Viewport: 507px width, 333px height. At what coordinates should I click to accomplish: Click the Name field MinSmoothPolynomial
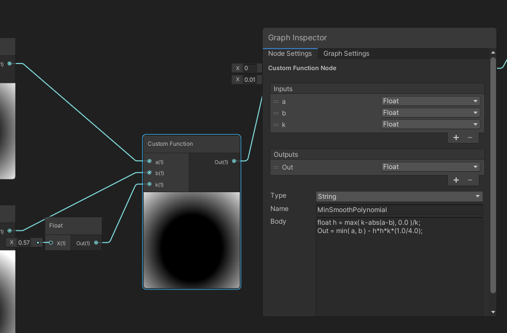point(399,210)
